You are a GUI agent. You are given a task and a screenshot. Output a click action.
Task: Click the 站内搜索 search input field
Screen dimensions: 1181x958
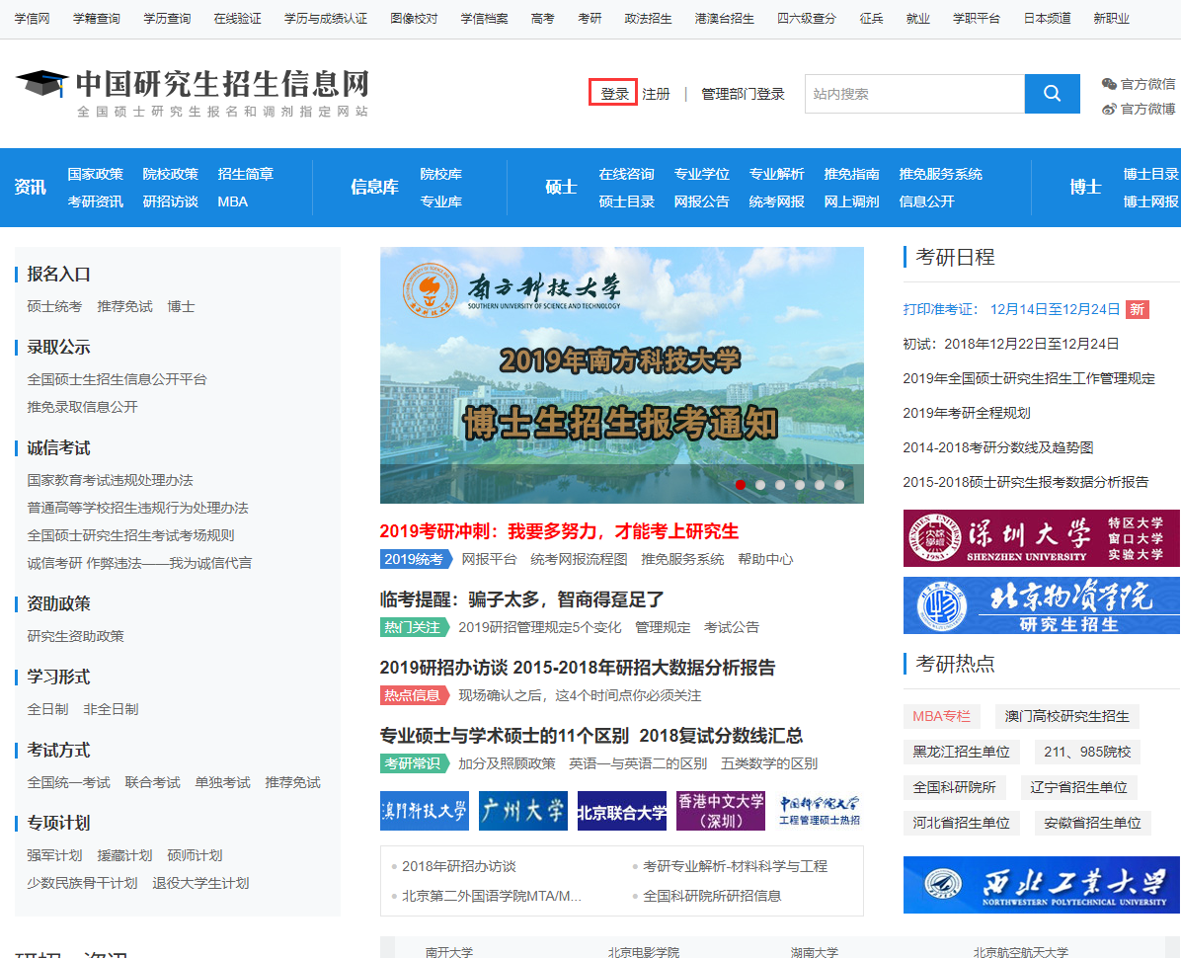click(913, 94)
